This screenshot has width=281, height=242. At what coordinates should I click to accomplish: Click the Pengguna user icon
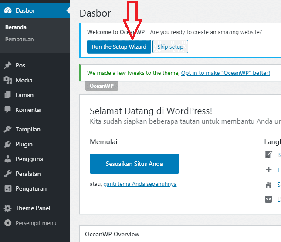point(8,159)
